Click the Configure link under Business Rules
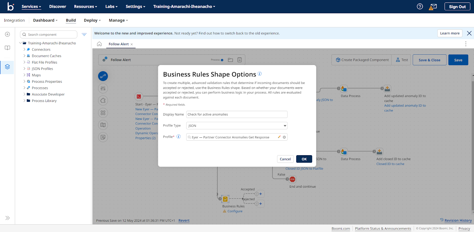474x232 pixels. pos(235,211)
